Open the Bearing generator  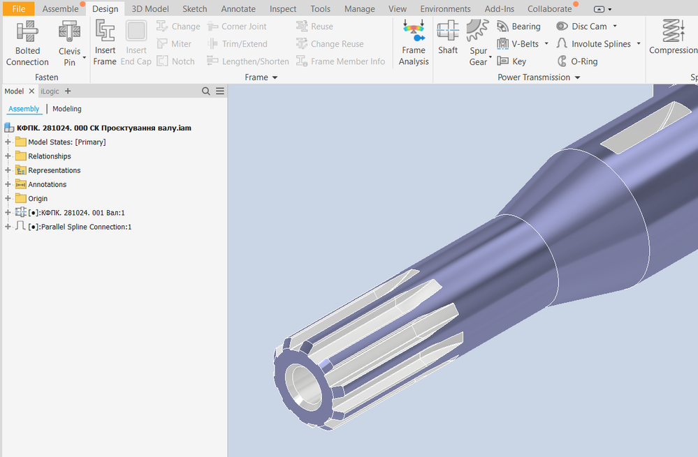pos(518,27)
